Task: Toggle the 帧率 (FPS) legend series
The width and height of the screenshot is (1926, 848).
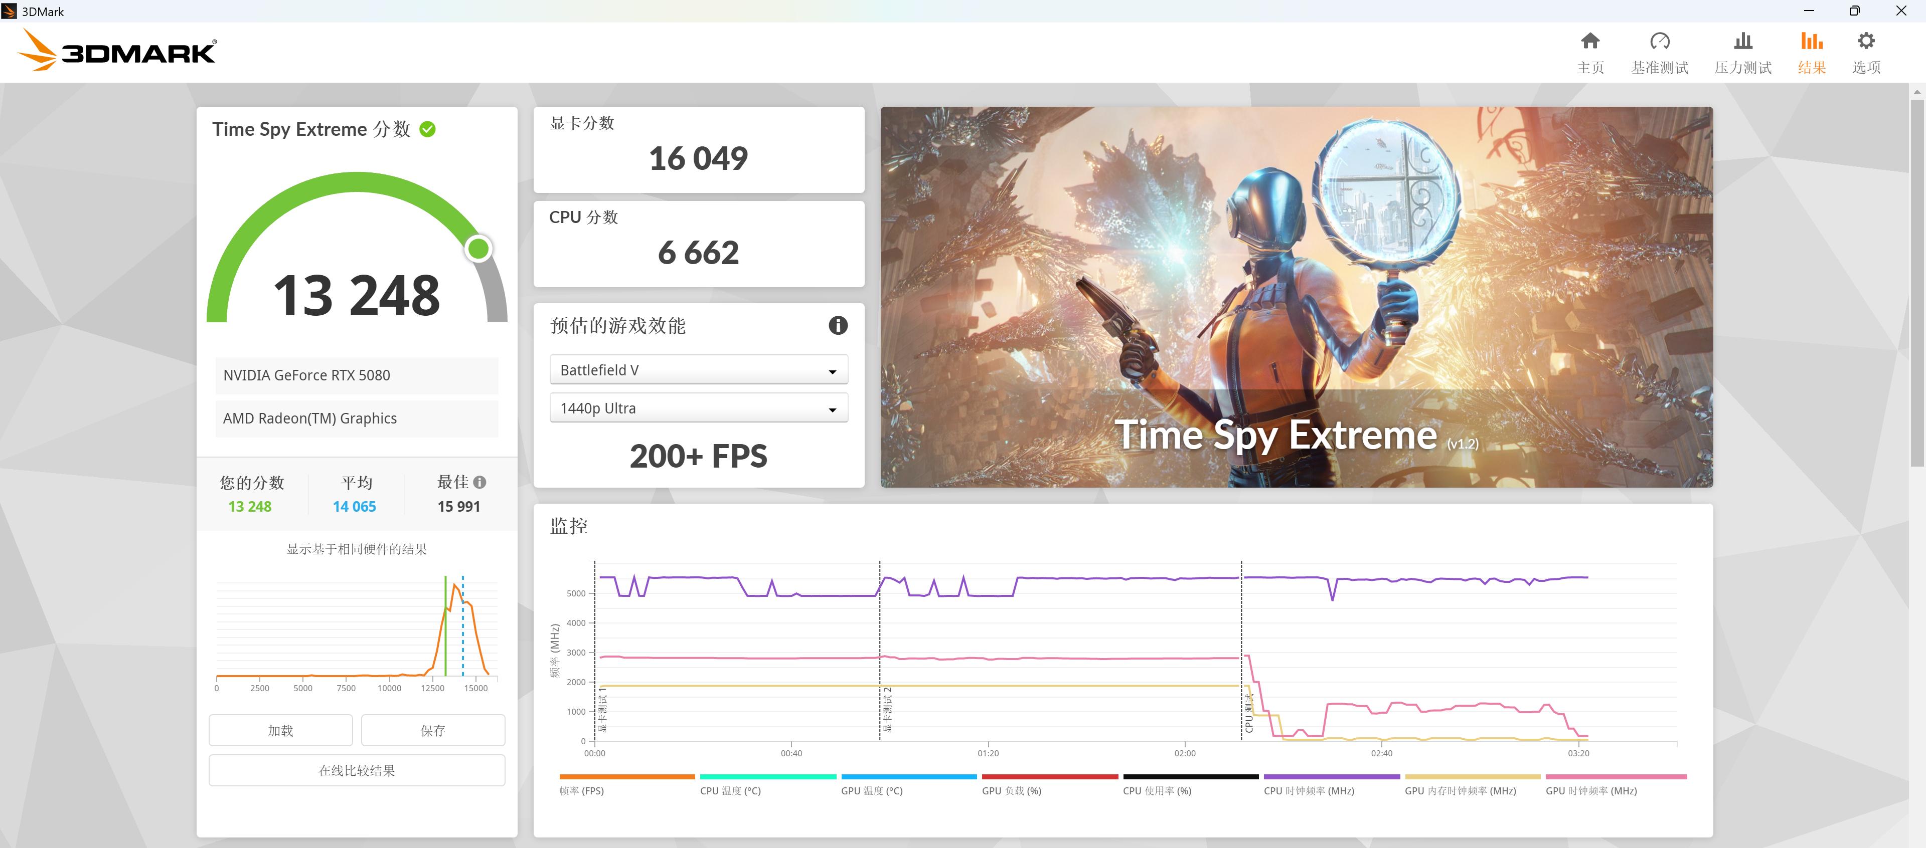Action: 582,790
